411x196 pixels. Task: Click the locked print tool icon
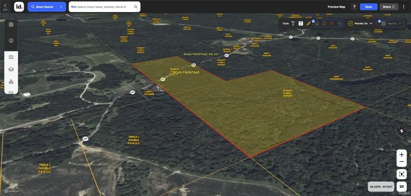point(340,23)
